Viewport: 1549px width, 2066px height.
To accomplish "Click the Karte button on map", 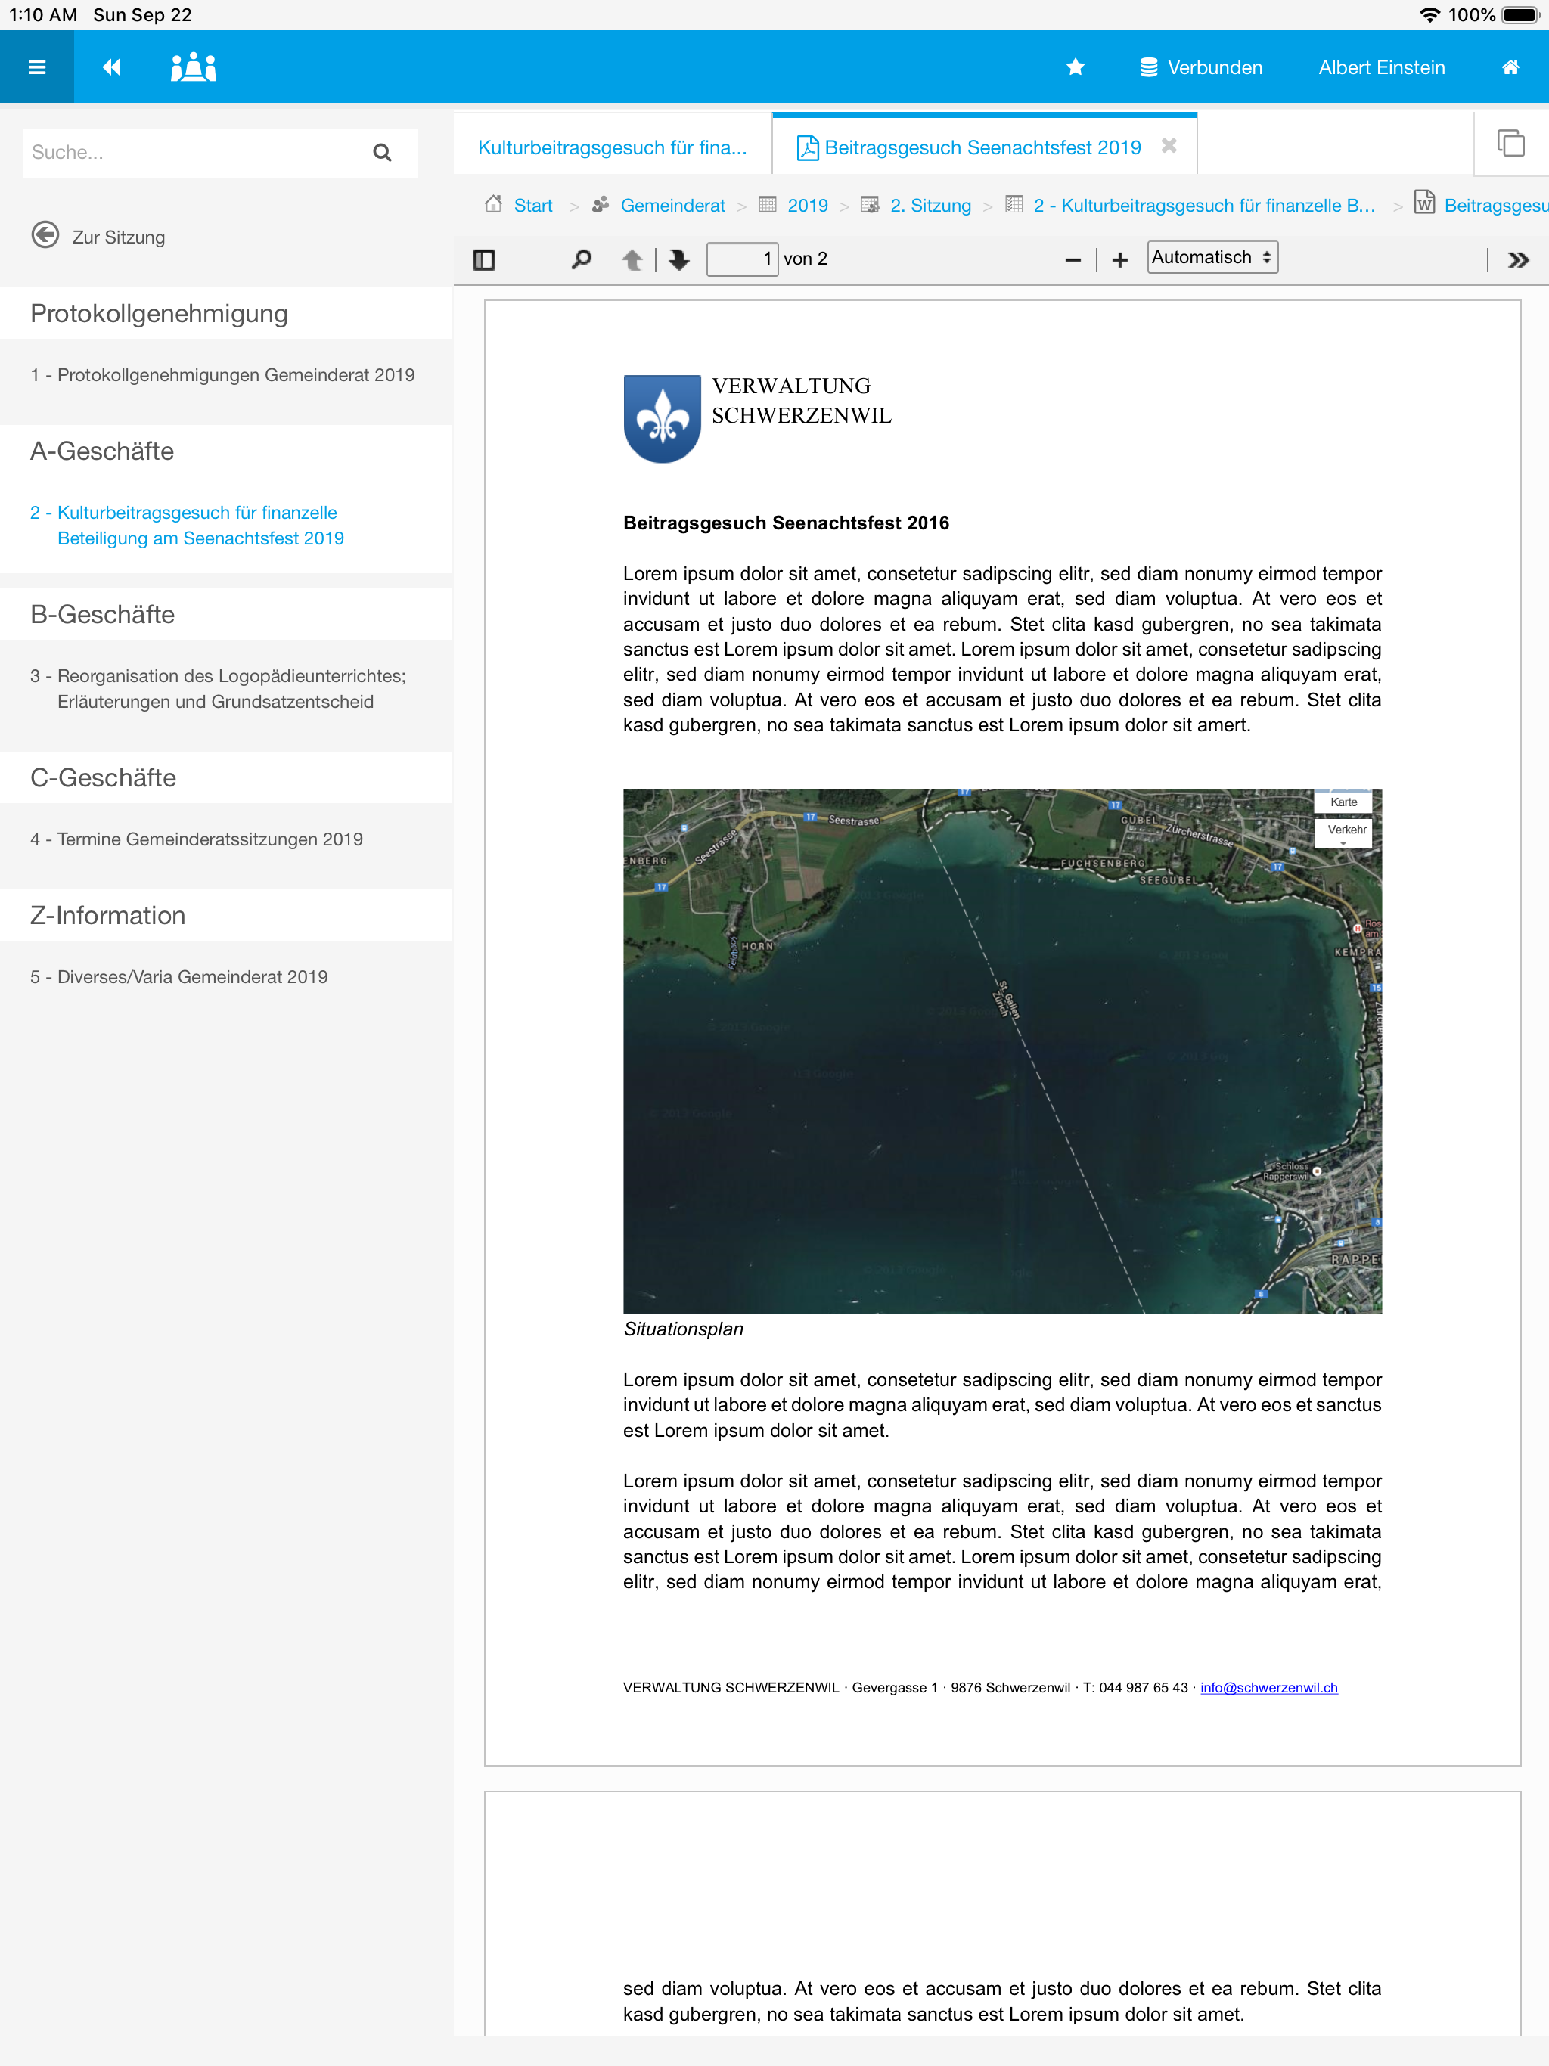I will click(1343, 802).
